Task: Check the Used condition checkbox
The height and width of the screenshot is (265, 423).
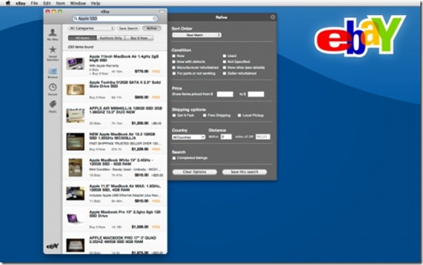Action: pyautogui.click(x=225, y=56)
